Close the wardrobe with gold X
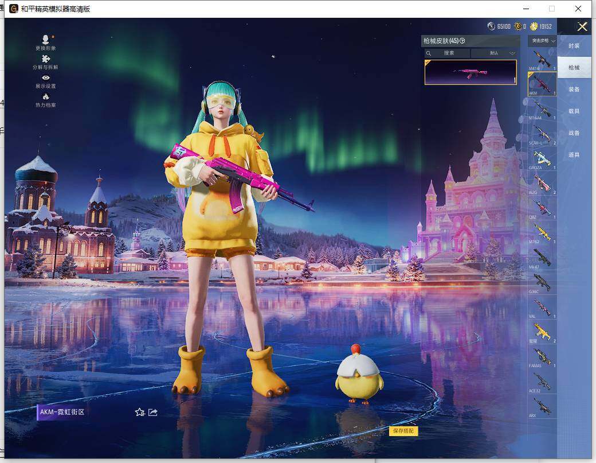This screenshot has height=463, width=596. (582, 26)
